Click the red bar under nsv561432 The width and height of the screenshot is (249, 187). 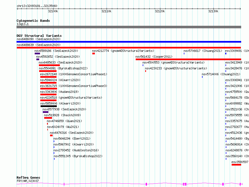coord(188,59)
